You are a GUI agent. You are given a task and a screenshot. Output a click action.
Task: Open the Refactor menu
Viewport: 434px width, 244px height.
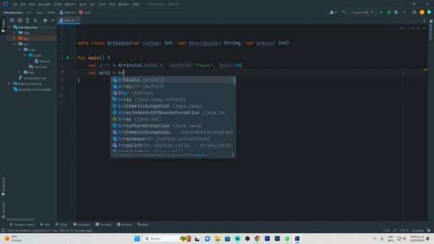71,4
